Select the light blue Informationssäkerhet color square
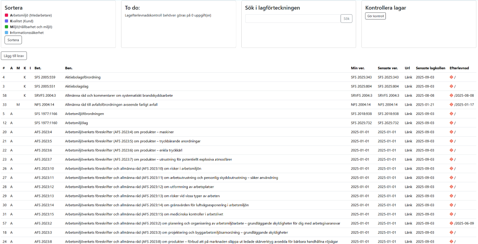Screen dimensions: 478x244 point(6,32)
